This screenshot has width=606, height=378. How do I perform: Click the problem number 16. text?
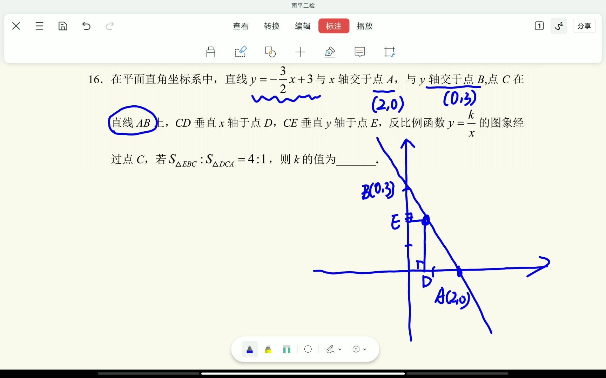[x=95, y=79]
